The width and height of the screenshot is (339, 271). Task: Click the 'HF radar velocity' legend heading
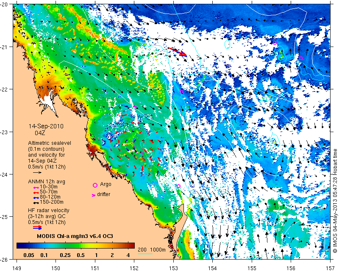pyautogui.click(x=49, y=210)
